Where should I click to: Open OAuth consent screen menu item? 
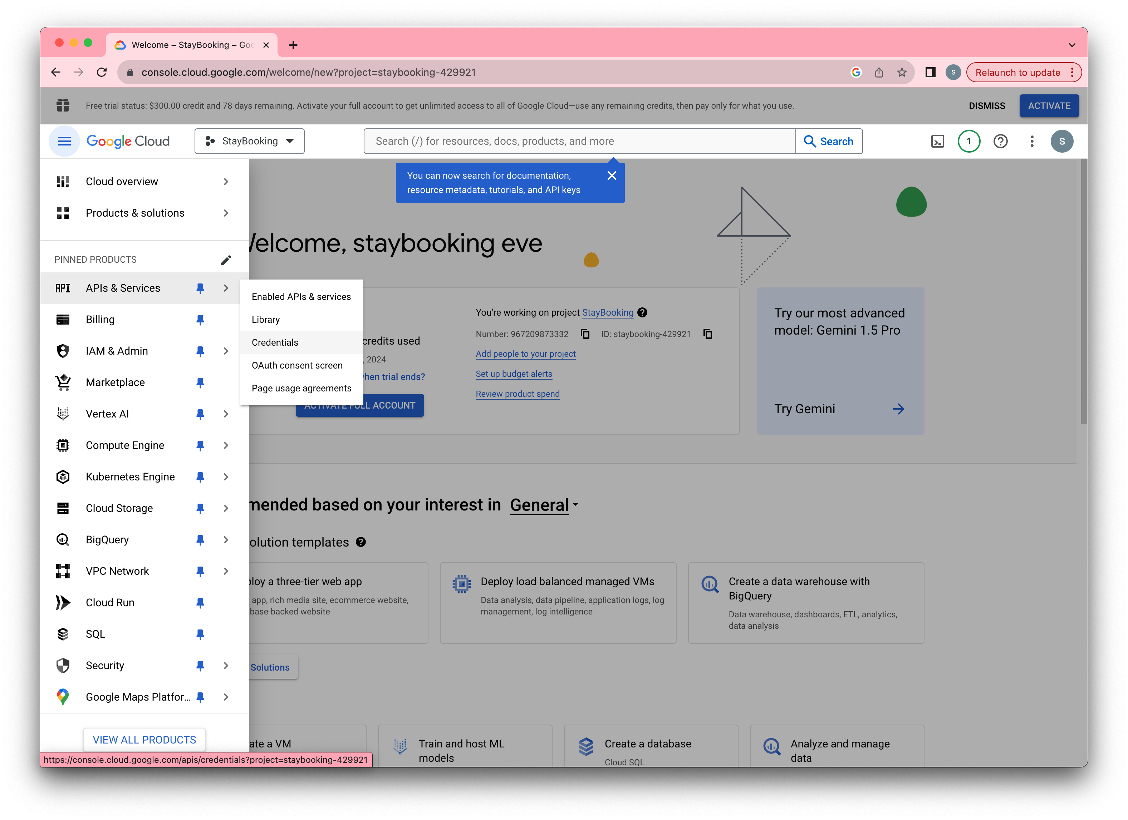[x=297, y=365]
